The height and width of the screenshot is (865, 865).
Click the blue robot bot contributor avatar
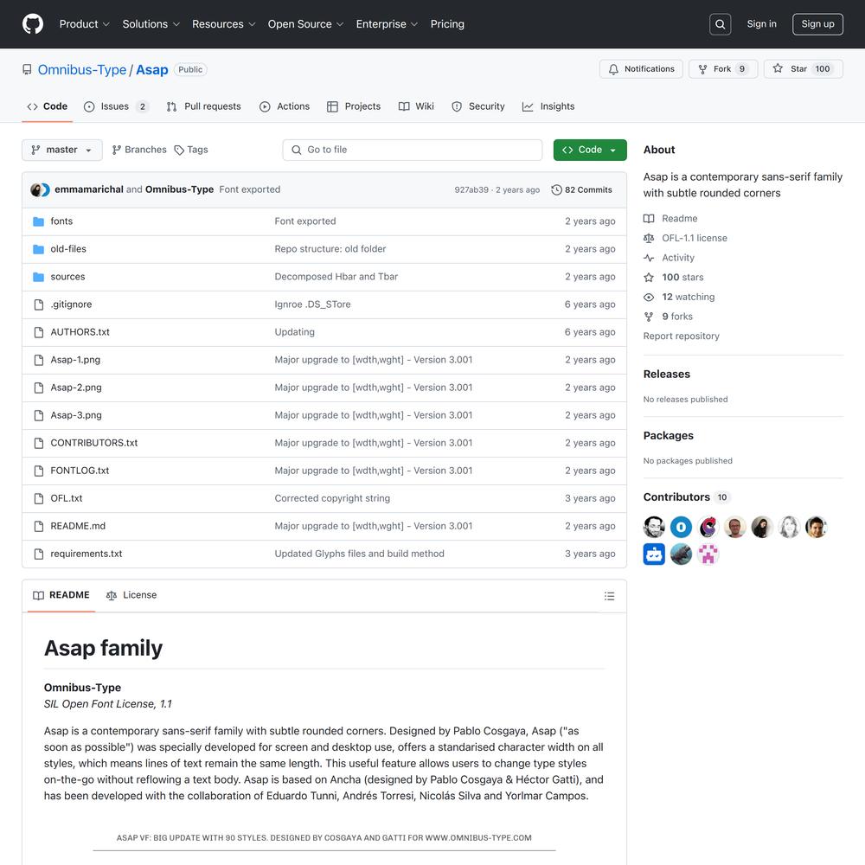(x=654, y=554)
